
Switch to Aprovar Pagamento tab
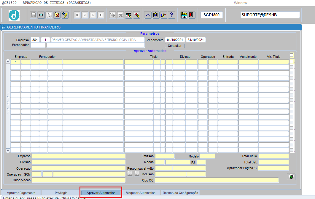point(21,193)
